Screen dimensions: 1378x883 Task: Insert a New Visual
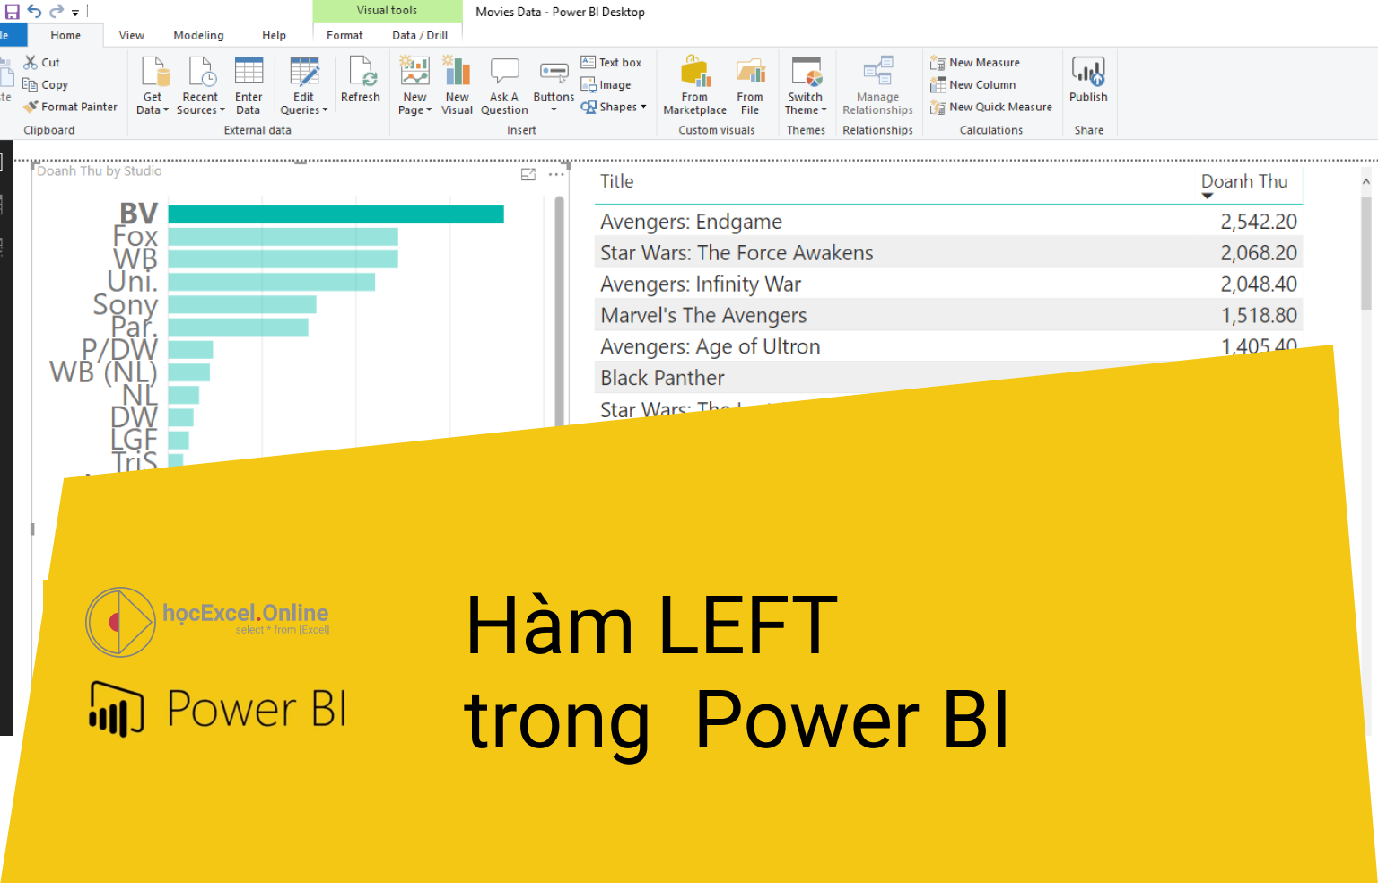pyautogui.click(x=458, y=85)
